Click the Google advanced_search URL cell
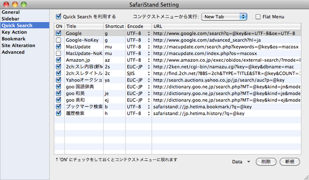 [226, 40]
